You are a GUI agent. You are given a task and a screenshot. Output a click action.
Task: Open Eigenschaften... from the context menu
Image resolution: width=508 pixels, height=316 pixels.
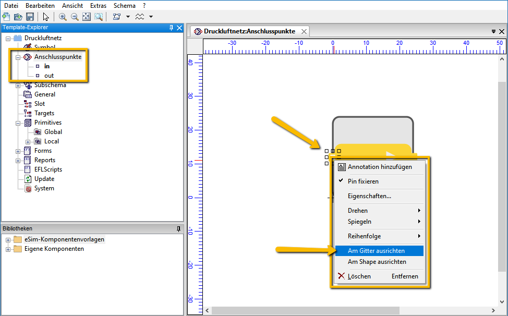point(379,196)
